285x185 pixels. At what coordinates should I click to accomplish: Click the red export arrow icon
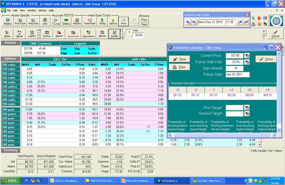tap(259, 18)
